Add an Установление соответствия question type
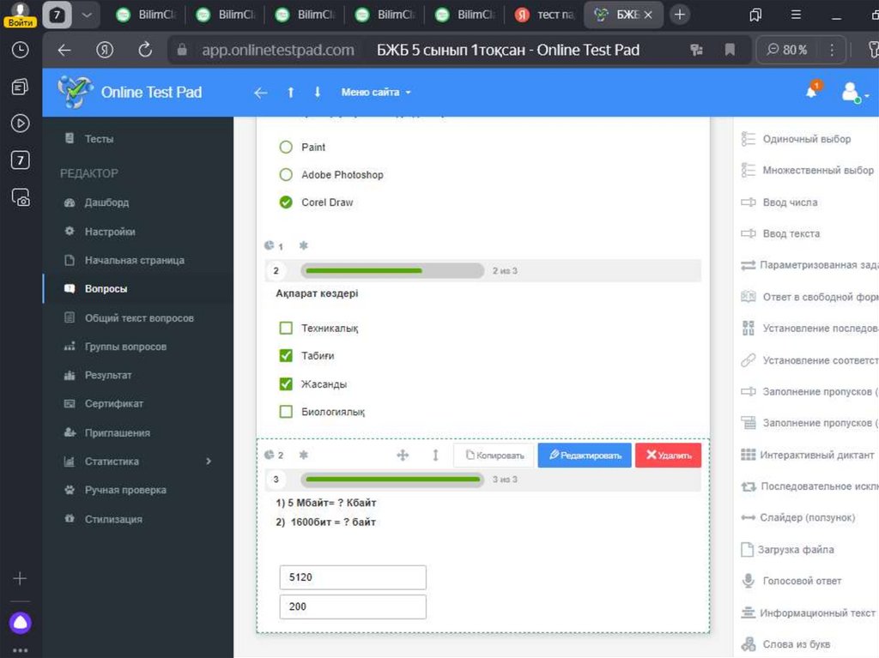The image size is (879, 658). coord(809,359)
